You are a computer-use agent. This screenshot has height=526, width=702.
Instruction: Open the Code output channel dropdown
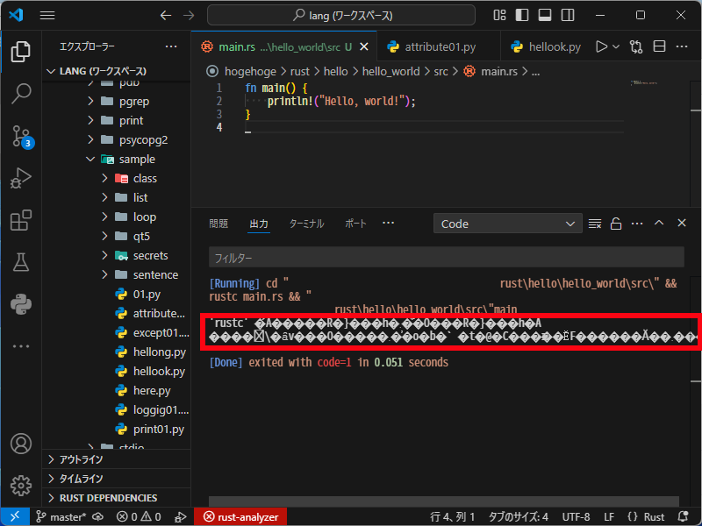pyautogui.click(x=507, y=224)
